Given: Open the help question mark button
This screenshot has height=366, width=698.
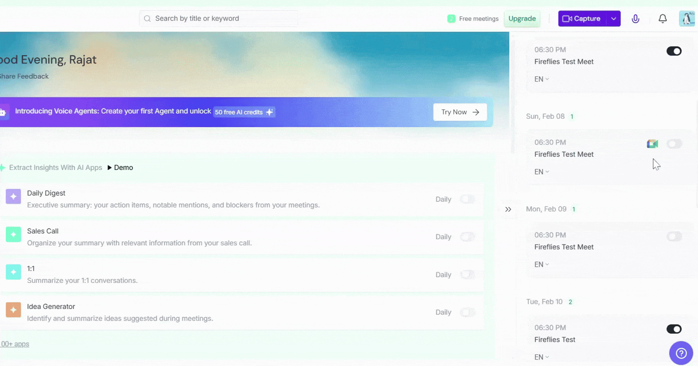Looking at the screenshot, I should [681, 352].
